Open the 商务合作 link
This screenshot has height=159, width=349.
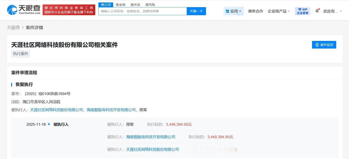(256, 11)
